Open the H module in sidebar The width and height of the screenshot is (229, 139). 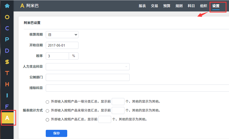7,84
